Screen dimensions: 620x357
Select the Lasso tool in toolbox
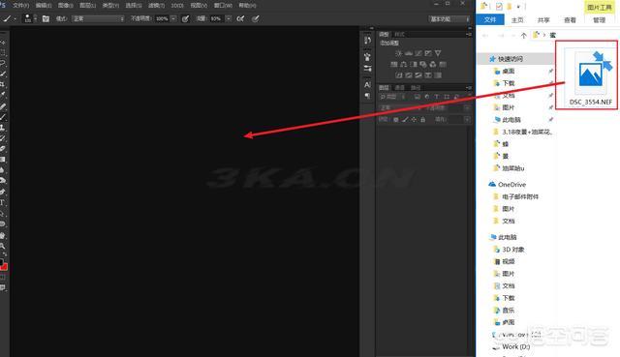tap(3, 63)
